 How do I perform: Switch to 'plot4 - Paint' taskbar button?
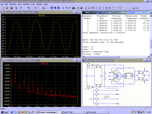point(73,112)
